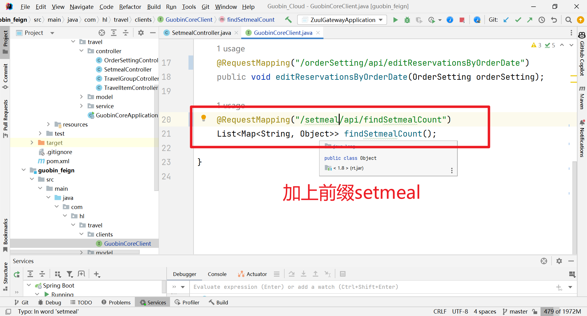Open the Actuator tab

point(252,274)
